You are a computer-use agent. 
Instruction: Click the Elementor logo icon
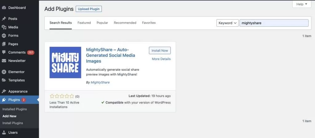click(x=4, y=72)
